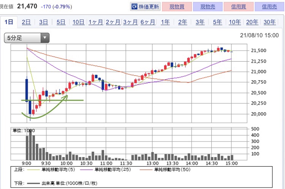View the 10年 chart range
This screenshot has height=189, width=285.
235,22
